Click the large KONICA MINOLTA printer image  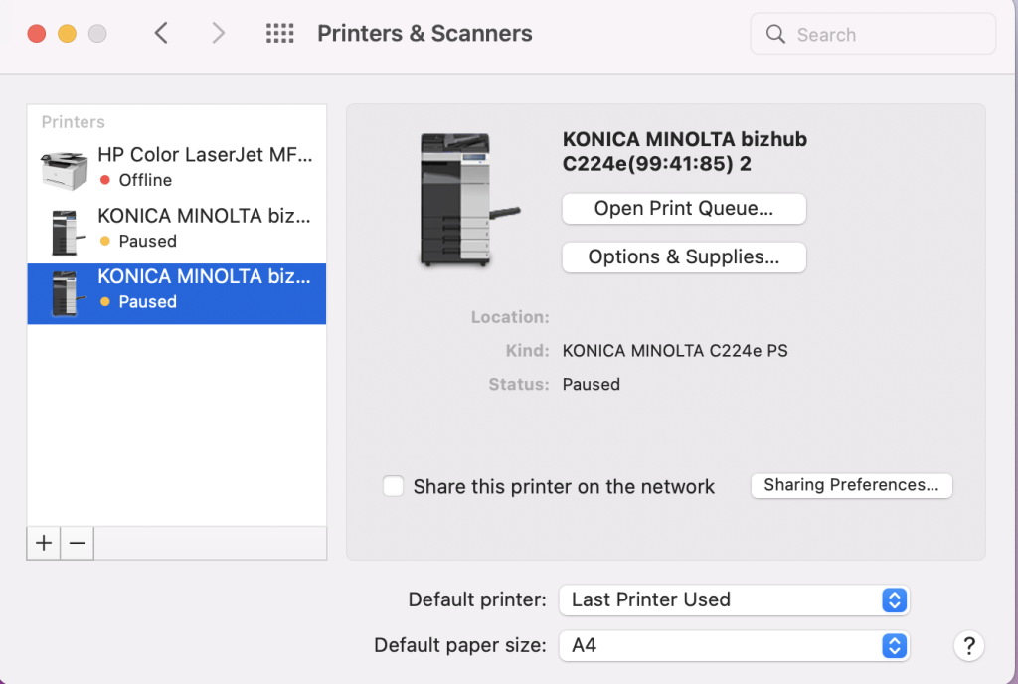pyautogui.click(x=470, y=200)
